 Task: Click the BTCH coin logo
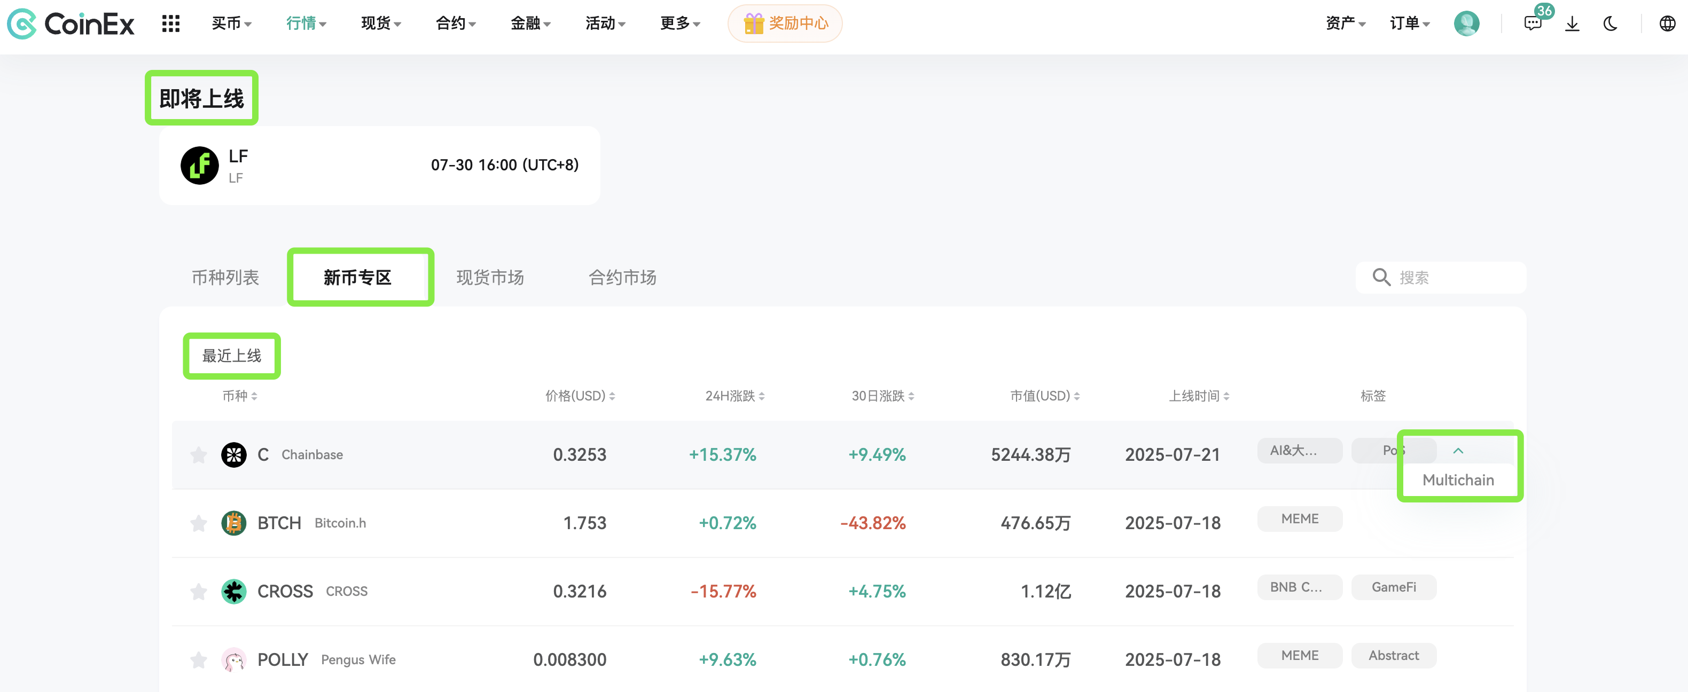[x=233, y=523]
